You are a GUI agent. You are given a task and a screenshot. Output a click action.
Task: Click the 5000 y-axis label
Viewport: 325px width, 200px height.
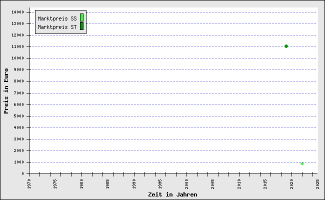click(x=19, y=116)
